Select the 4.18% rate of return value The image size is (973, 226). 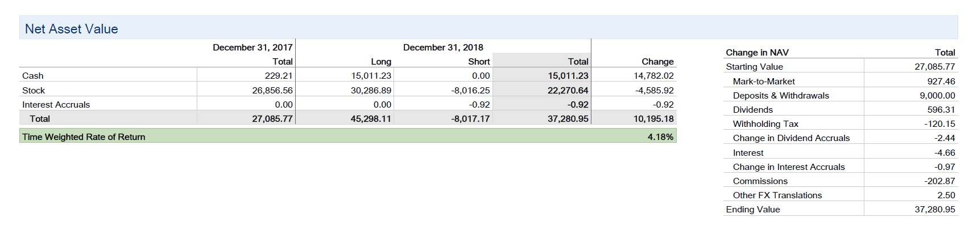[x=660, y=137]
